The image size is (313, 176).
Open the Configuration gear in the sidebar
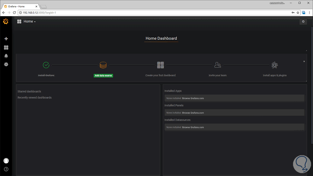(x=6, y=64)
